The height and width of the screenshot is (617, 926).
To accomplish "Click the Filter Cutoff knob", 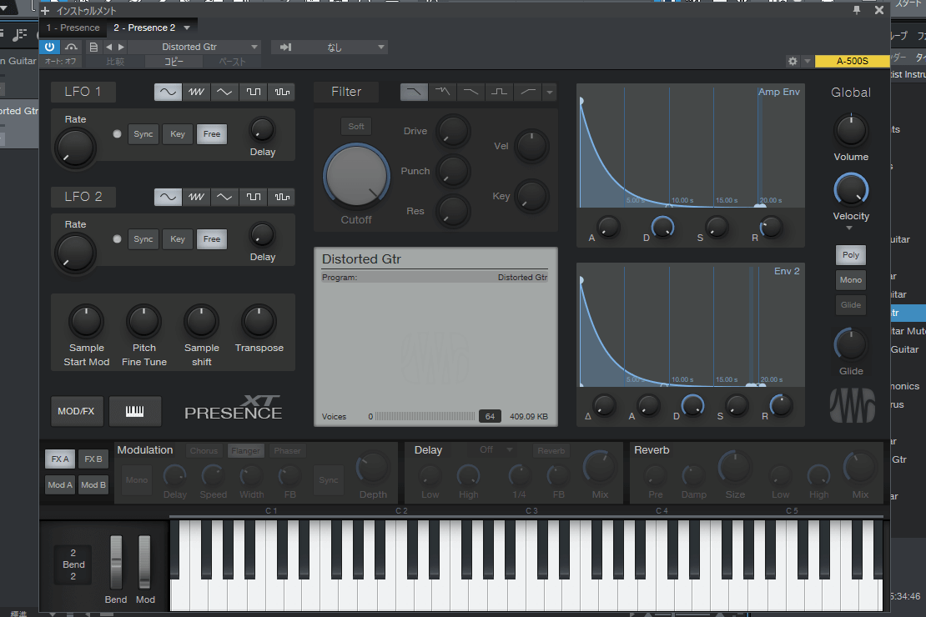I will [x=356, y=175].
